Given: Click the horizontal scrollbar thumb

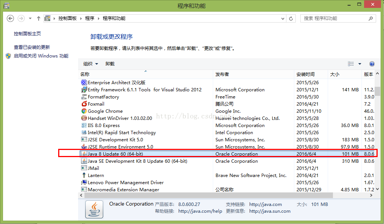Looking at the screenshot, I should click(209, 195).
